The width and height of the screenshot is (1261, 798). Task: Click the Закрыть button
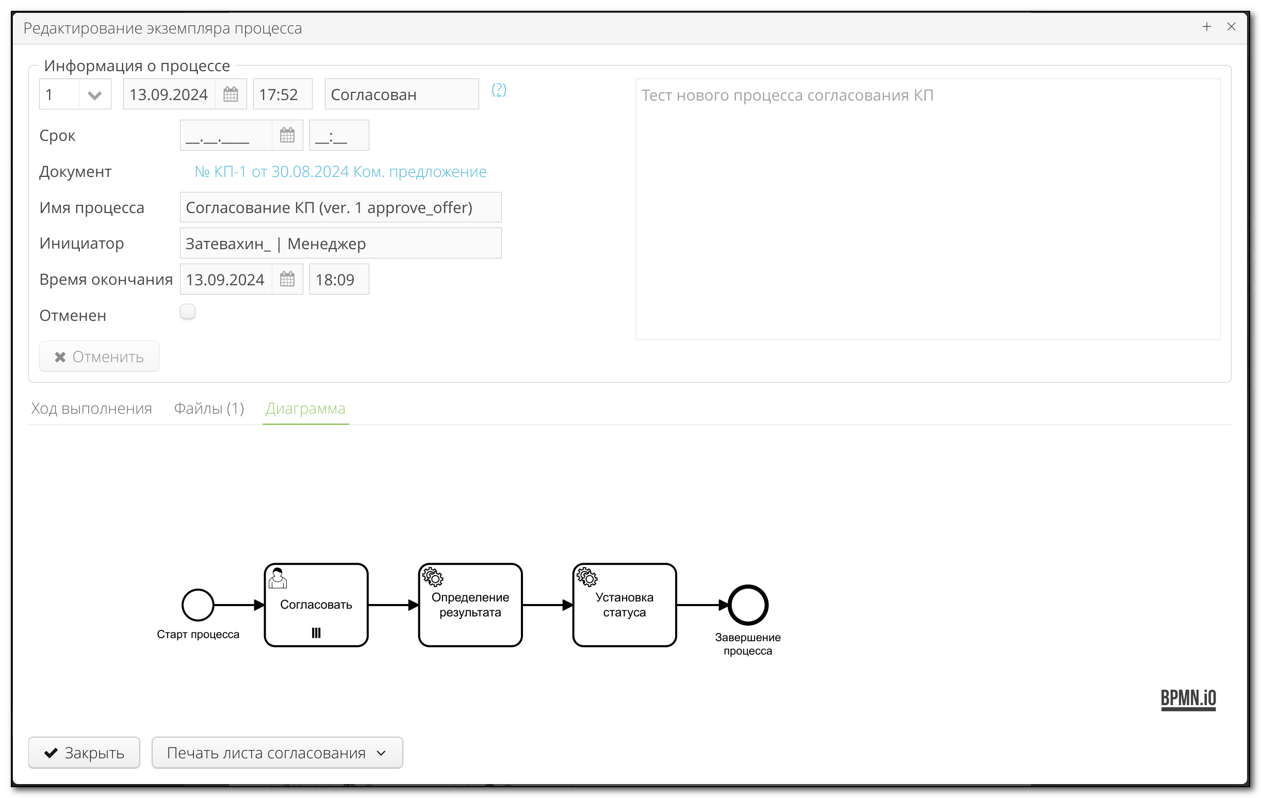[x=84, y=753]
